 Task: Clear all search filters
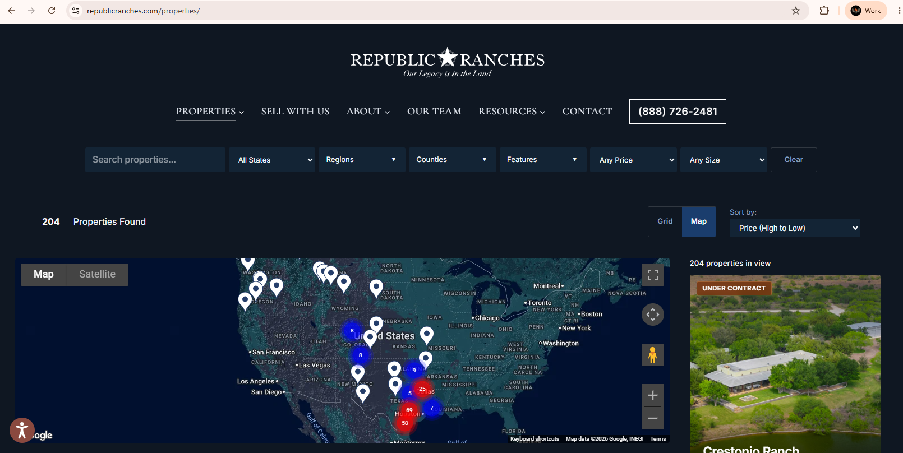point(794,160)
